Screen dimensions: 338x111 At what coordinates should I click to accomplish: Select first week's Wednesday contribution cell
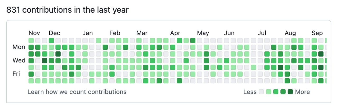31,60
